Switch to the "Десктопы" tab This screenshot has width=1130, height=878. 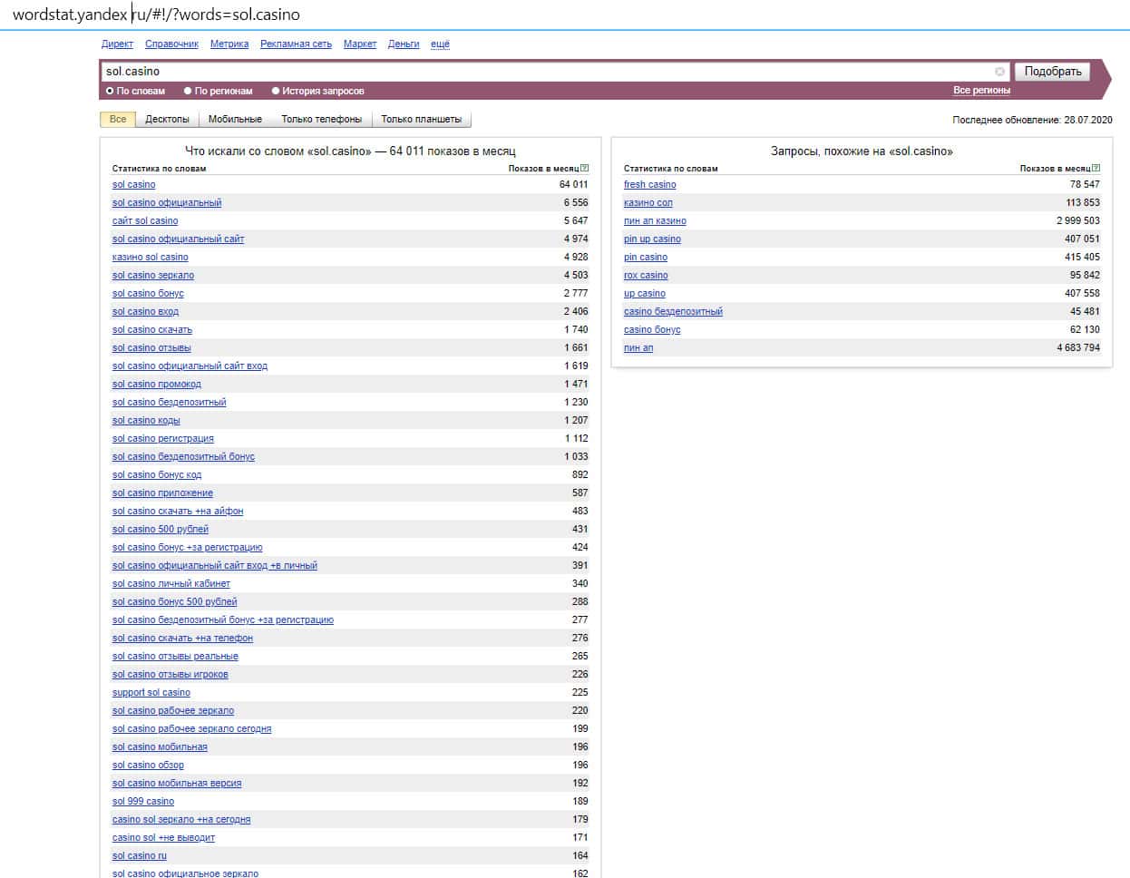[167, 119]
